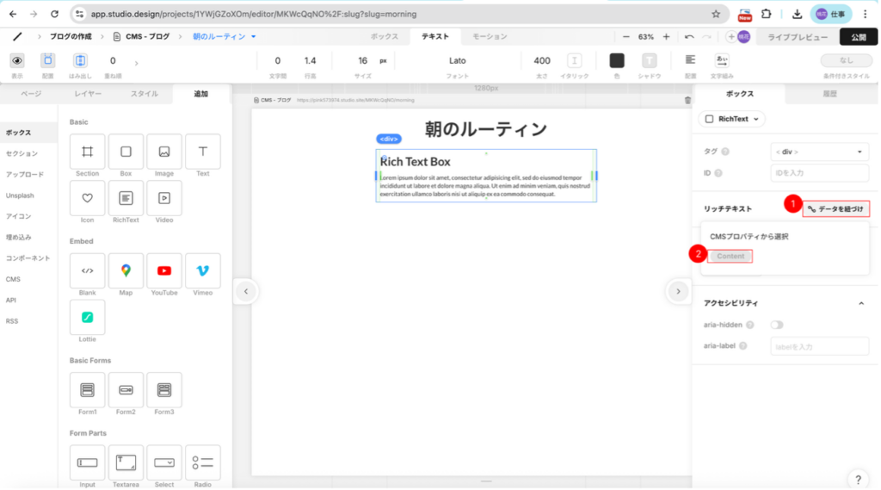
Task: Click the Icon heart element
Action: (87, 198)
